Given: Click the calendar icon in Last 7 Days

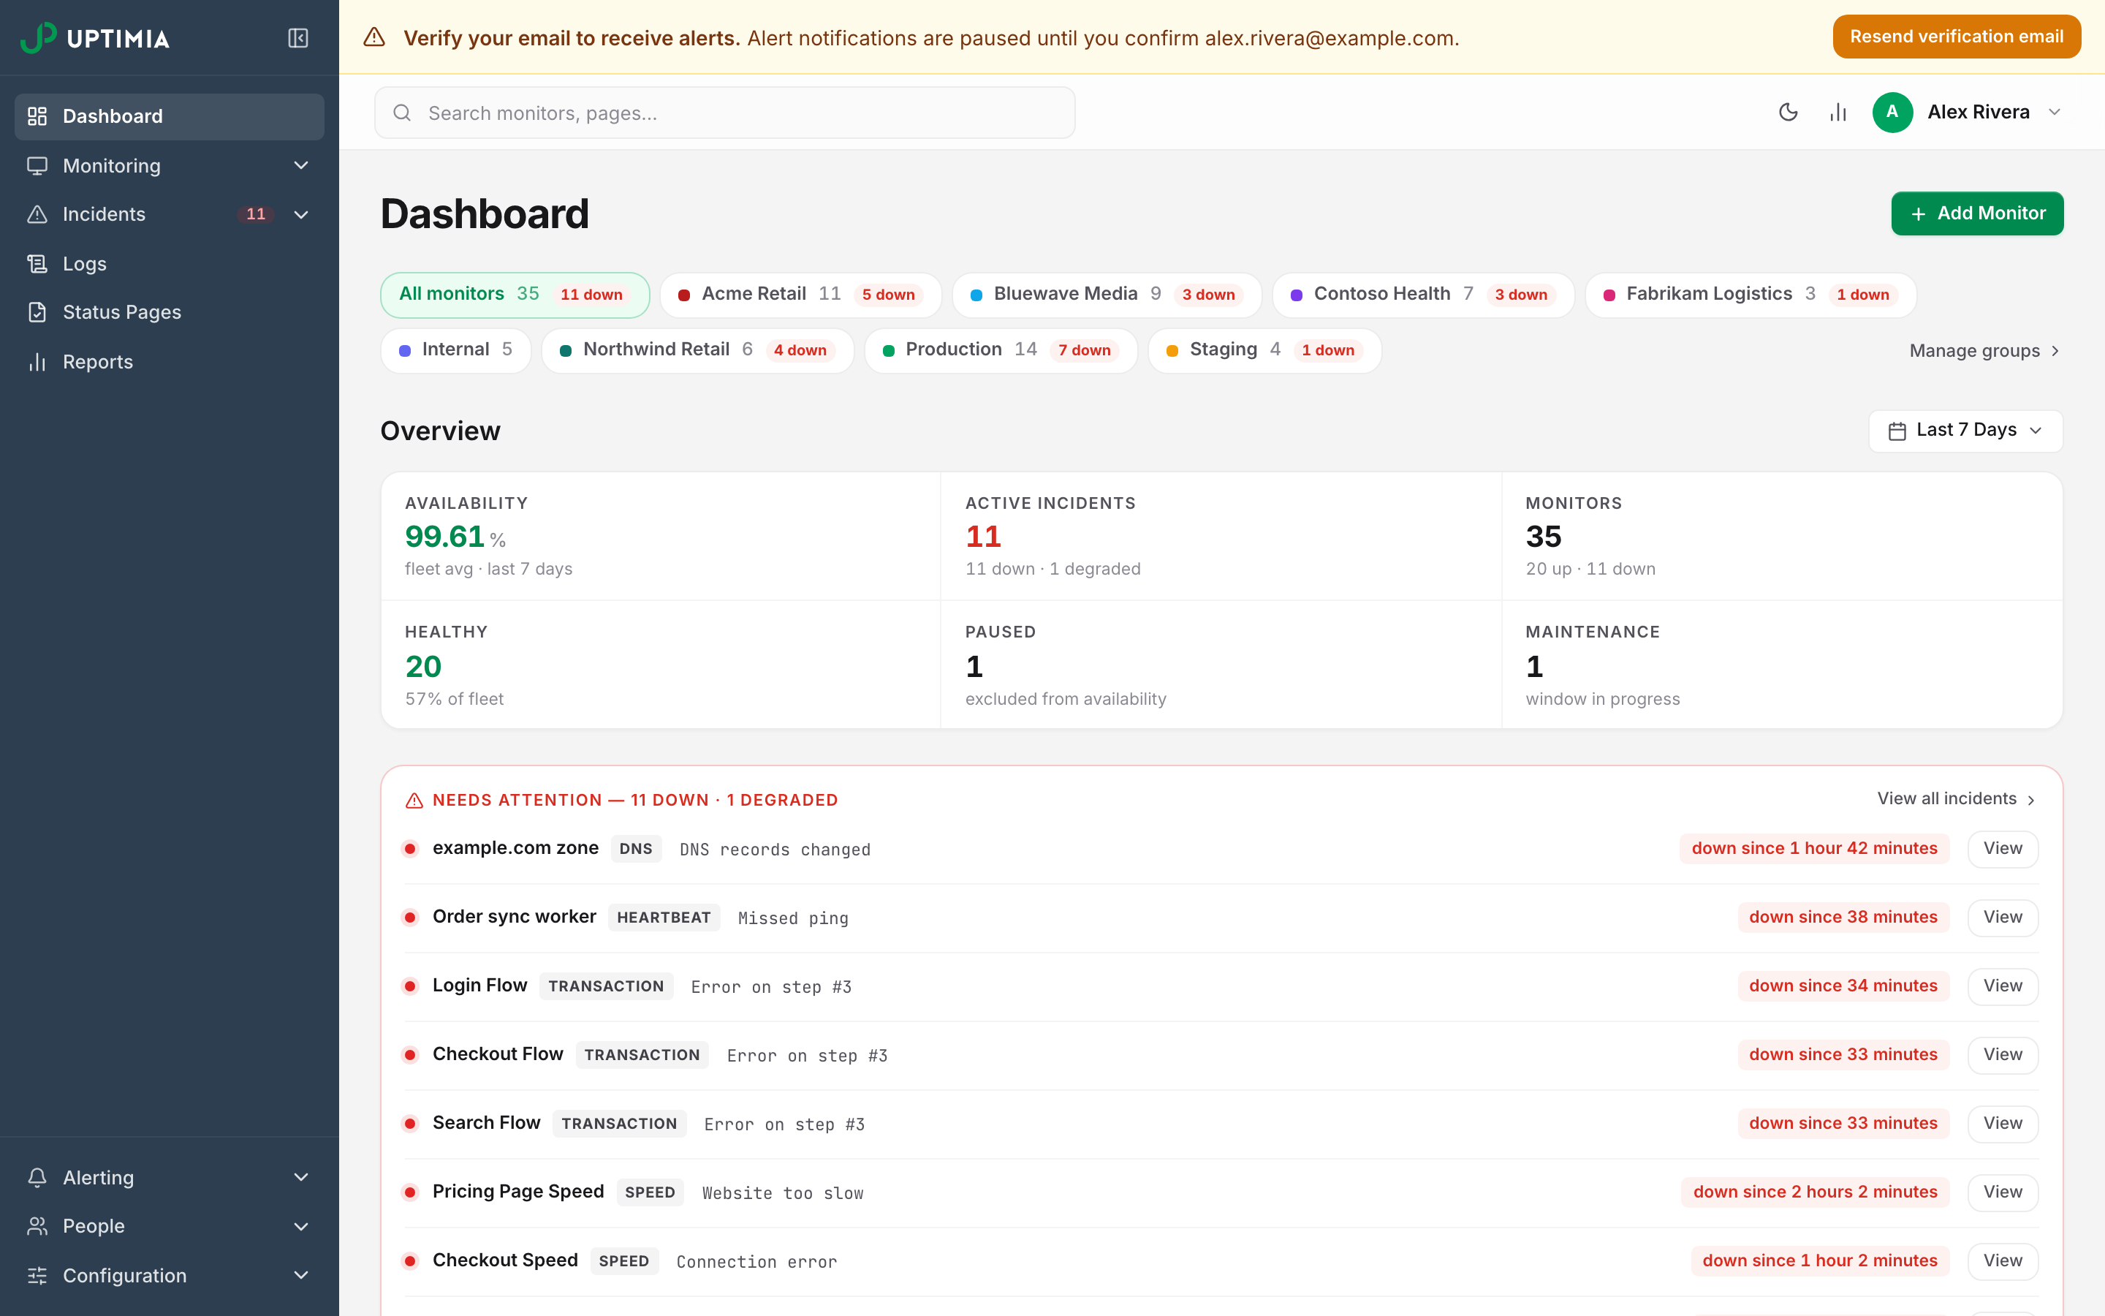Looking at the screenshot, I should coord(1897,431).
